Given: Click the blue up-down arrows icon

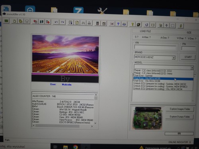Looking at the screenshot, I should click(x=41, y=22).
